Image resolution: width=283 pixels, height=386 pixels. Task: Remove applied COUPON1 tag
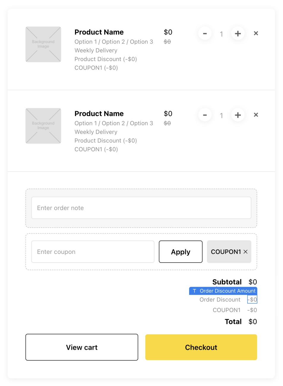(246, 252)
